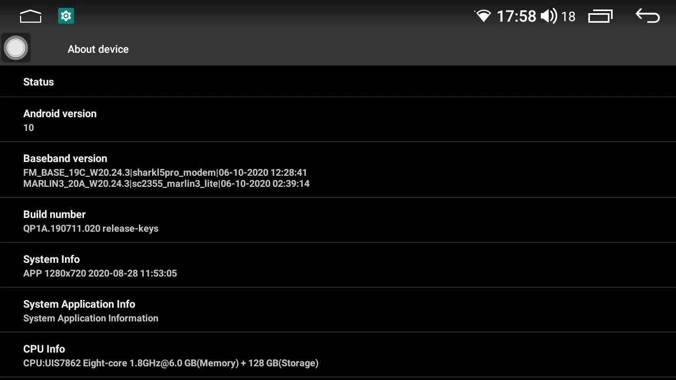Open System Application Info
Image resolution: width=676 pixels, height=380 pixels.
(338, 310)
